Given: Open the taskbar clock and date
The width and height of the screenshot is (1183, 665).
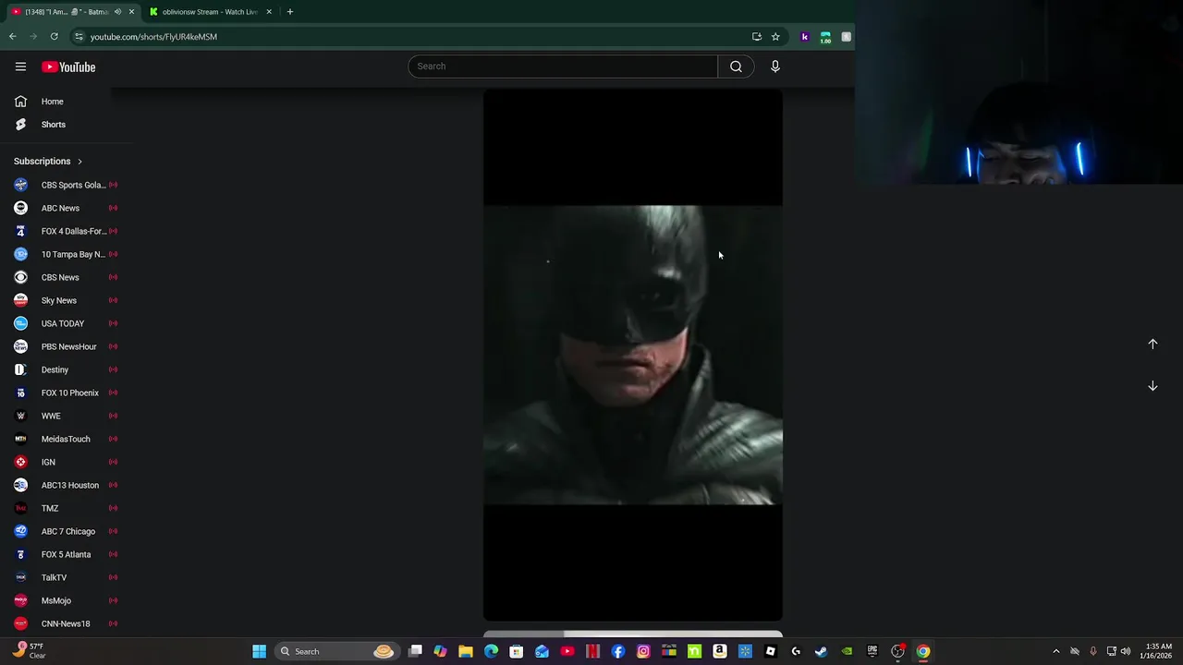Looking at the screenshot, I should (1158, 651).
